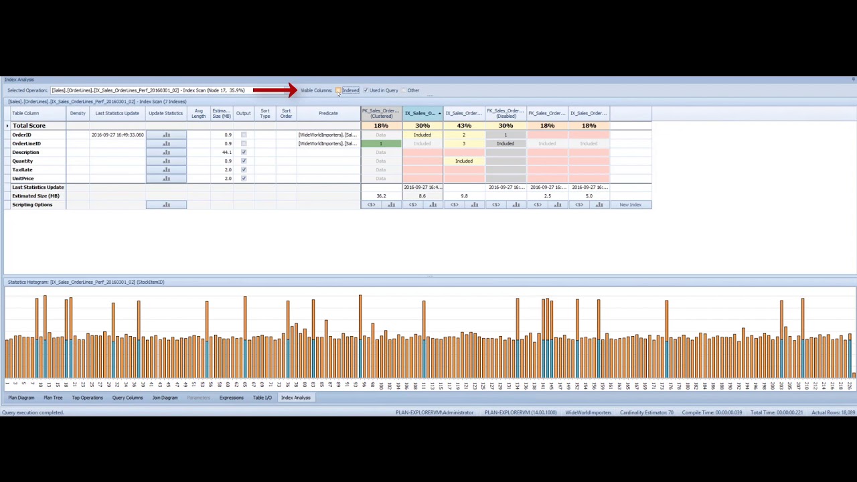Open the Query Columns tab
The image size is (857, 482).
pos(127,398)
